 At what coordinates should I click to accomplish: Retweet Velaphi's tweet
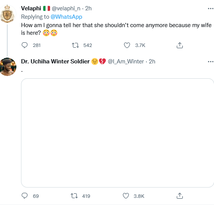[x=75, y=45]
